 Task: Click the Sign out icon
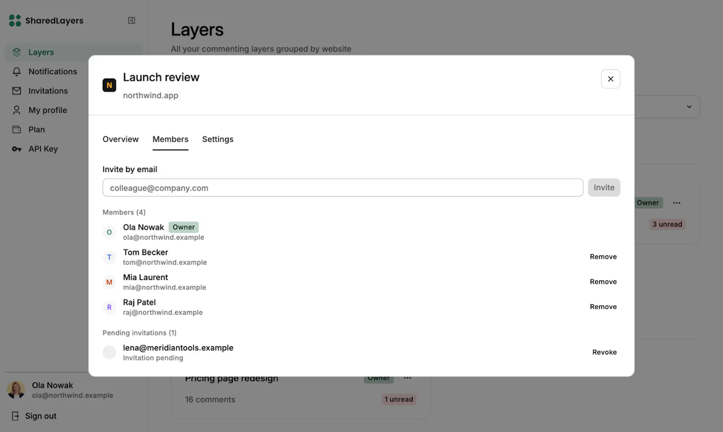[15, 416]
